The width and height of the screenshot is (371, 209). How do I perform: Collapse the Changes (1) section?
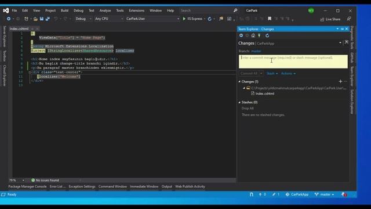coord(239,81)
